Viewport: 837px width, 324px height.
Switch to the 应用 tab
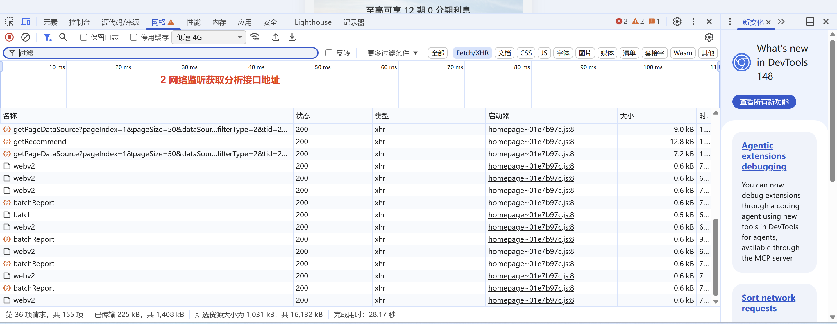pyautogui.click(x=245, y=22)
